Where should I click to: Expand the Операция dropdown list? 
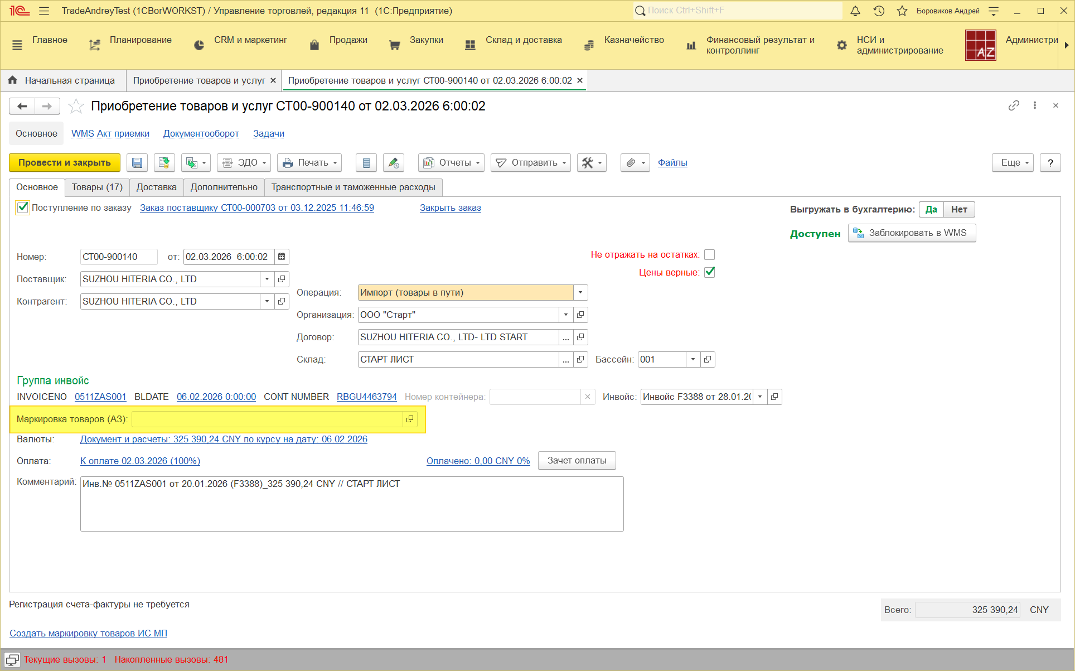[580, 292]
